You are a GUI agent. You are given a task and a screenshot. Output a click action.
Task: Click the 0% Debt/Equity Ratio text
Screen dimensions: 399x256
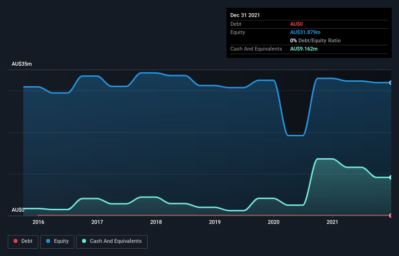315,40
